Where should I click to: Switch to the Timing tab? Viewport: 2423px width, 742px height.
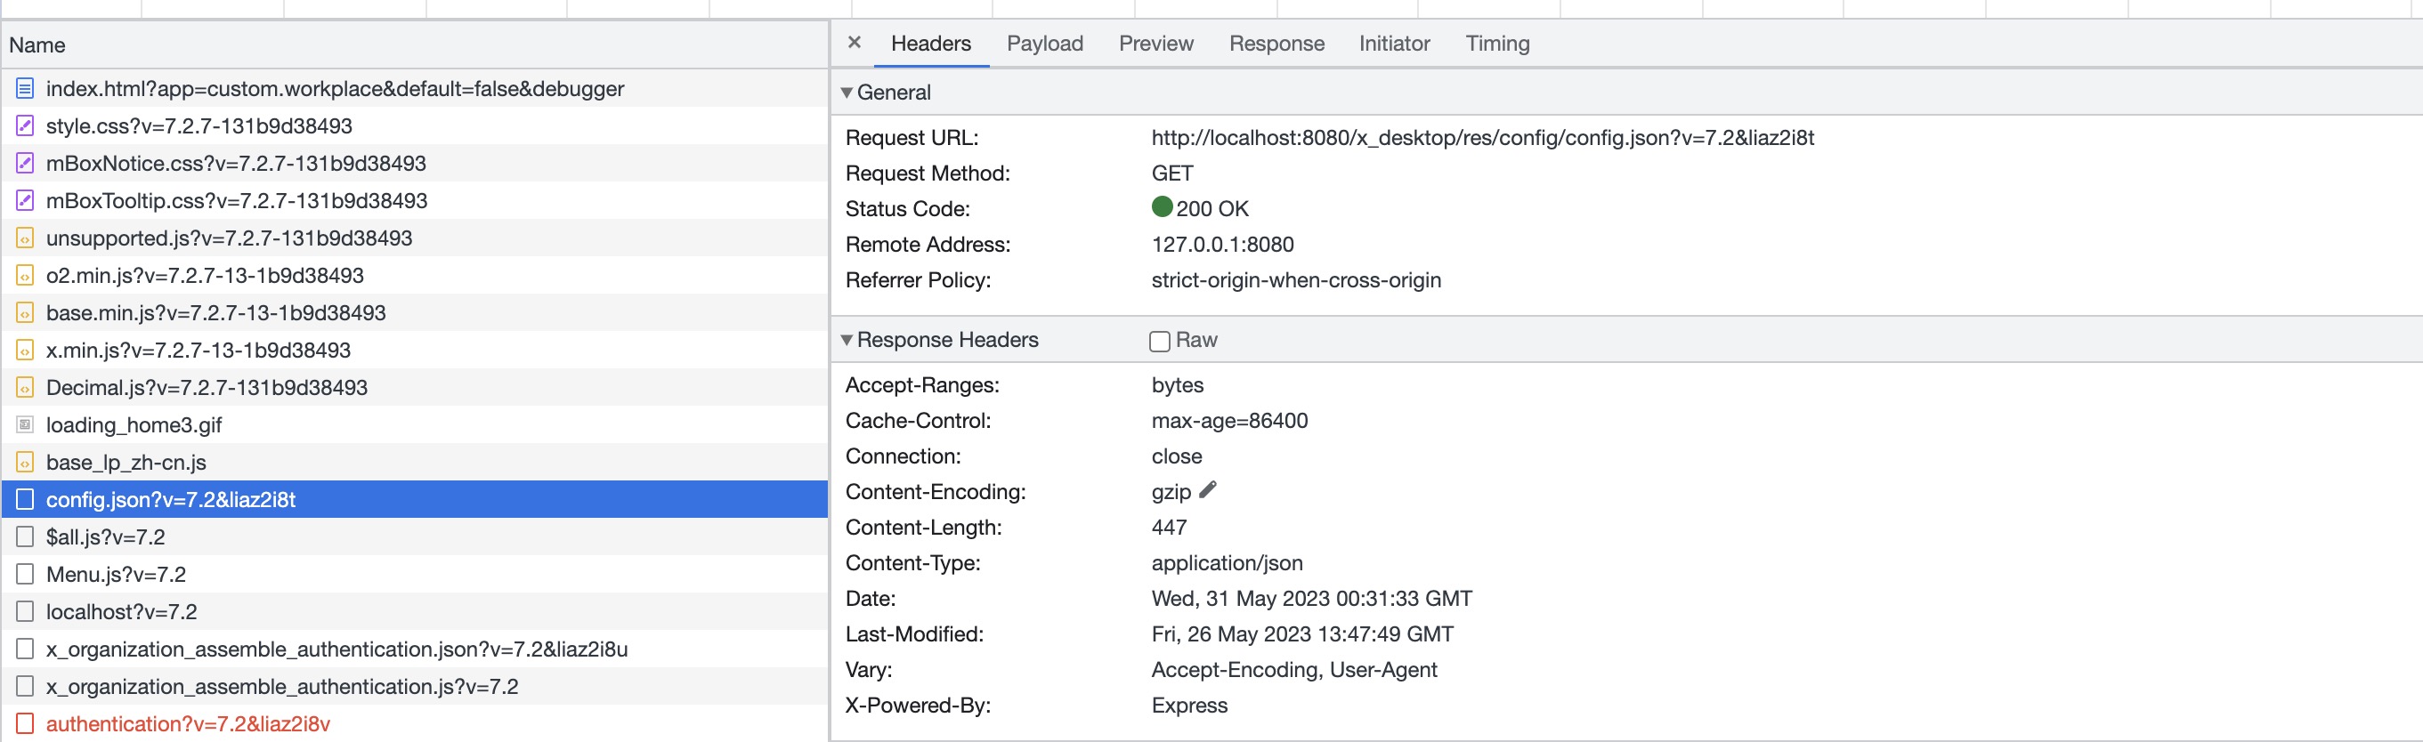1496,44
